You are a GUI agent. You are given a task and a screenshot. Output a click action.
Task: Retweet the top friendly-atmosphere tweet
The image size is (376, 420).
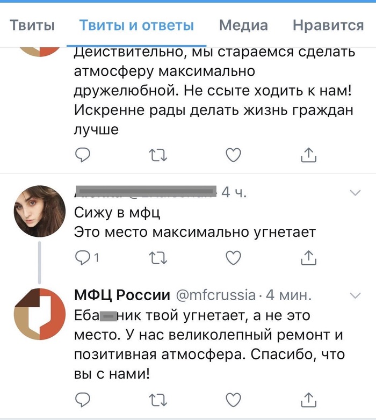(157, 155)
